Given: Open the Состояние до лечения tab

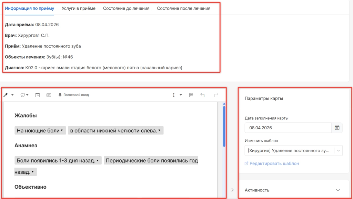Looking at the screenshot, I should point(126,8).
